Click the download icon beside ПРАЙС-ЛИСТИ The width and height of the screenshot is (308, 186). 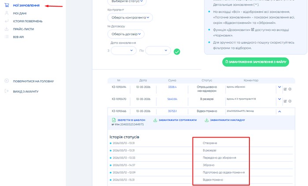(7, 29)
